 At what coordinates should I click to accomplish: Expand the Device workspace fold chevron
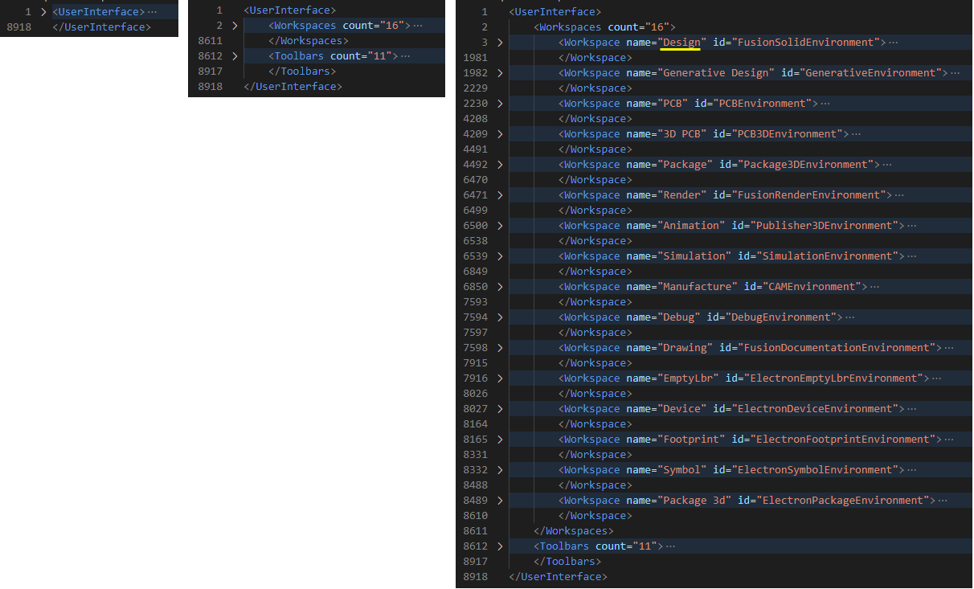[499, 409]
